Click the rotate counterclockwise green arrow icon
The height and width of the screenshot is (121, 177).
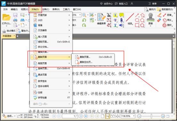point(84,20)
